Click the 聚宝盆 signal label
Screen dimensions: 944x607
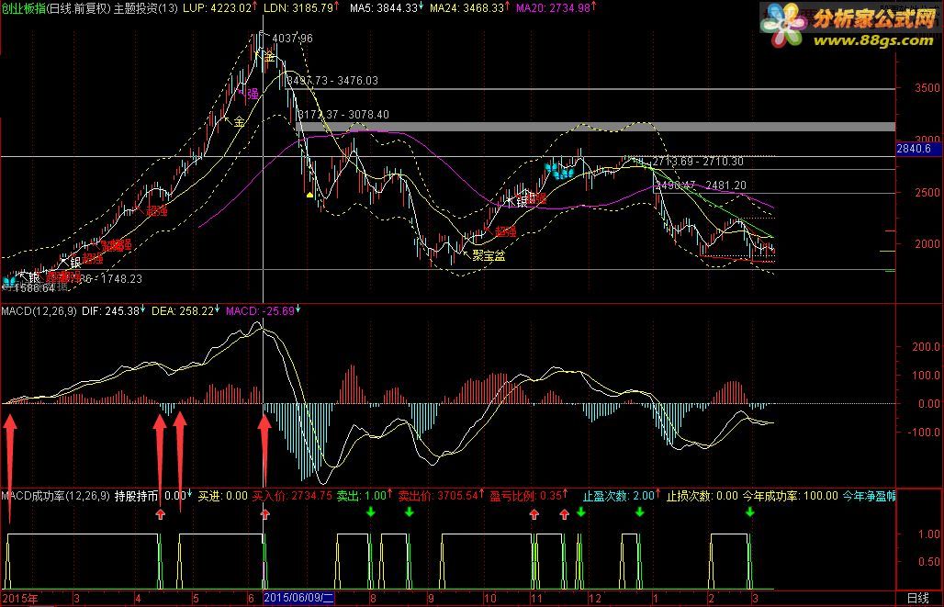[x=489, y=256]
